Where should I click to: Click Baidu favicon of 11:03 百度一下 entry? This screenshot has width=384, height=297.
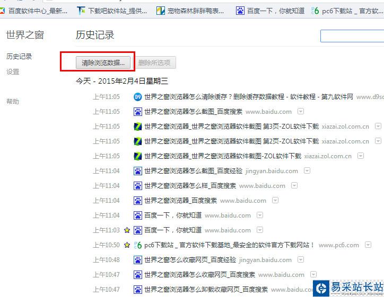pos(137,230)
